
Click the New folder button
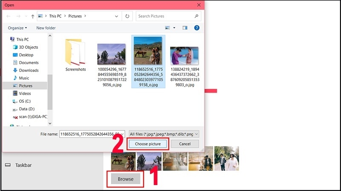click(x=46, y=28)
